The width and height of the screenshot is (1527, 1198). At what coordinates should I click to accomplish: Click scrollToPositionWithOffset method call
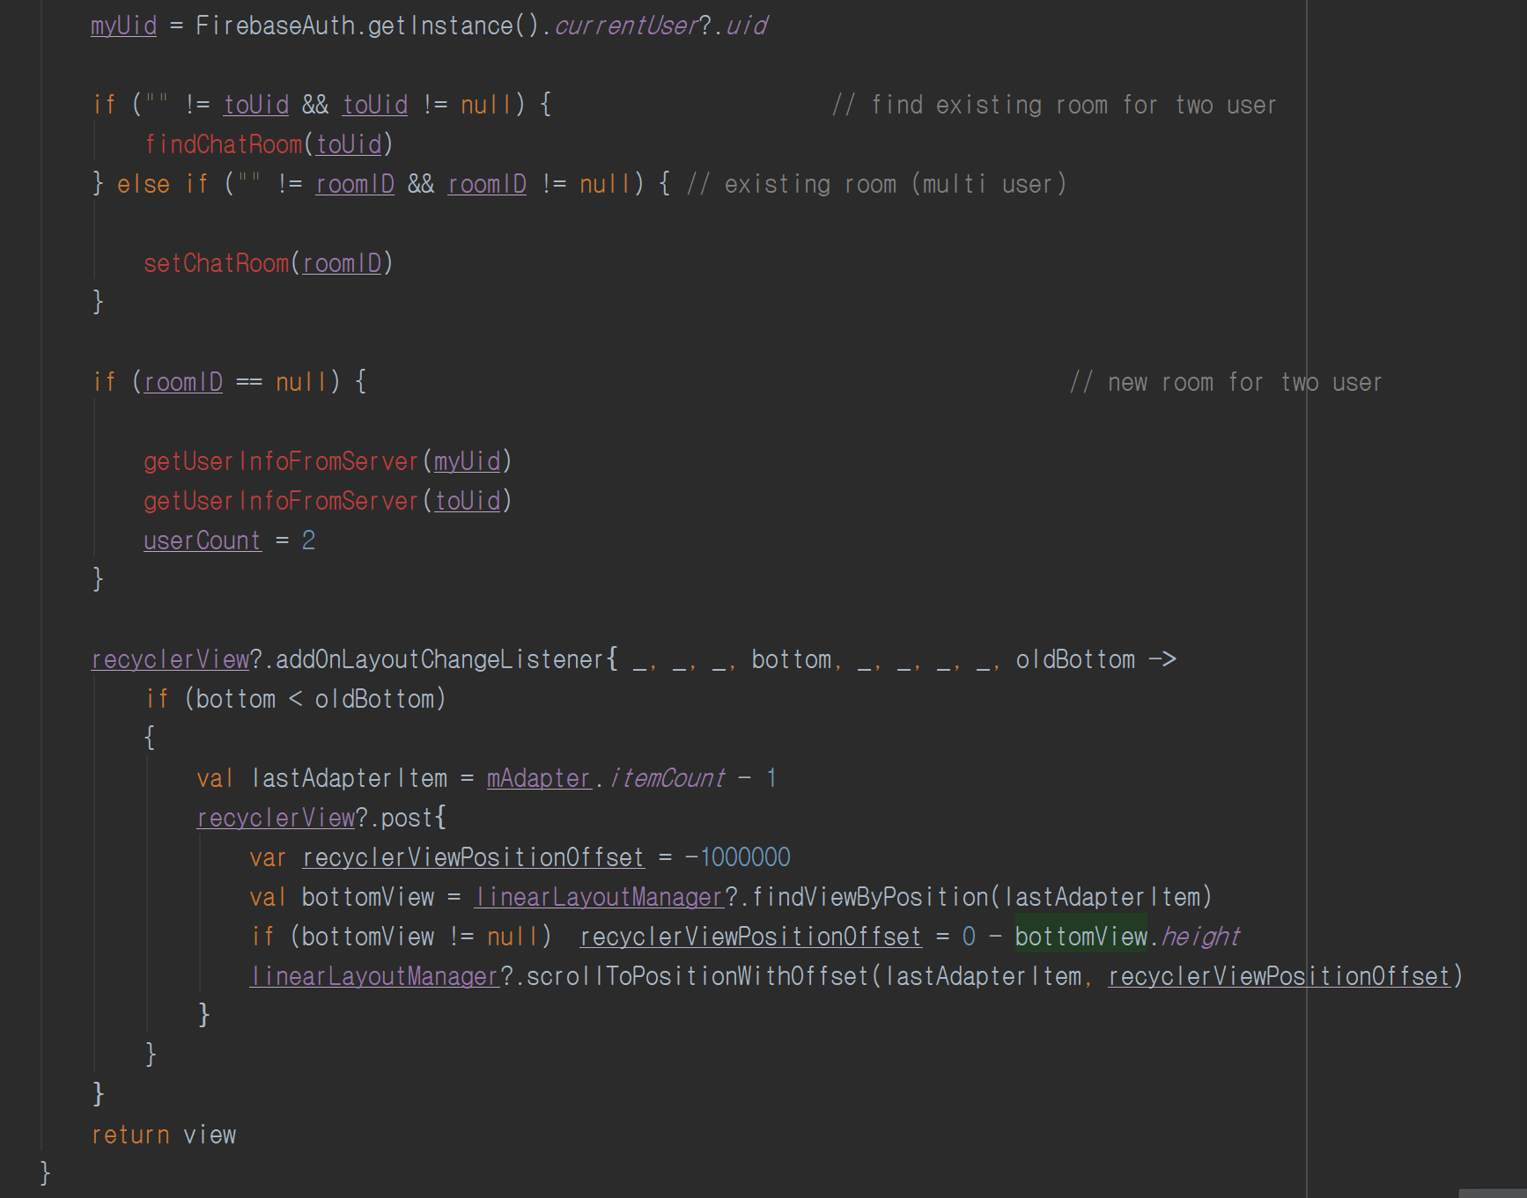point(697,976)
